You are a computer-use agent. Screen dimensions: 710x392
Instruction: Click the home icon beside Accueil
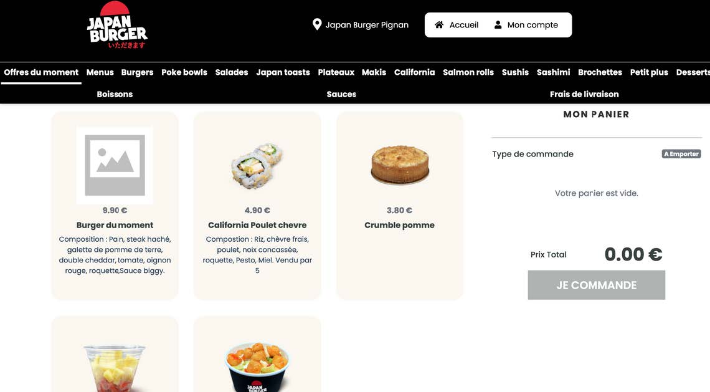[x=439, y=25]
